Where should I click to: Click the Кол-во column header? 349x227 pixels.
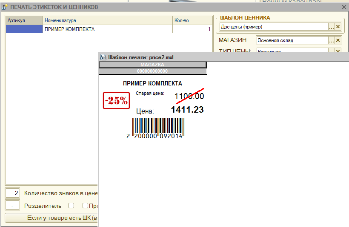click(x=192, y=20)
